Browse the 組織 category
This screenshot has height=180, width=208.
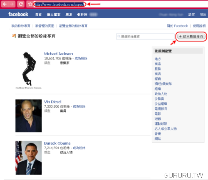(x=158, y=89)
